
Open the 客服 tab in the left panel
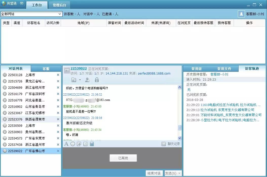pyautogui.click(x=46, y=69)
